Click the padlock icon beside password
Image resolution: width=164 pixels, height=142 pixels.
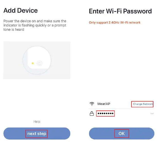92,114
